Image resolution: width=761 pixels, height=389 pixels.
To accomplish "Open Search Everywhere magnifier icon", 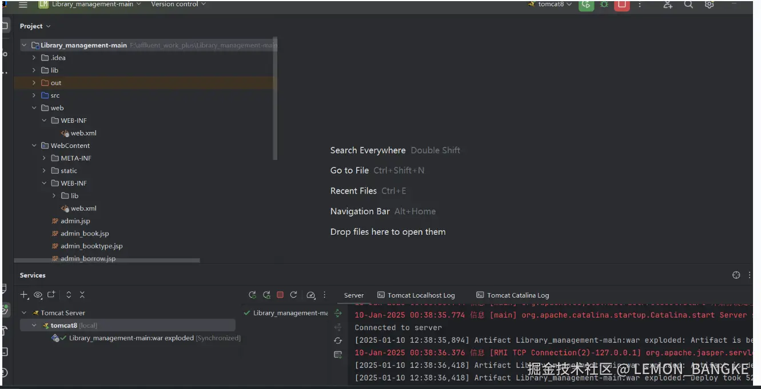I will click(688, 5).
